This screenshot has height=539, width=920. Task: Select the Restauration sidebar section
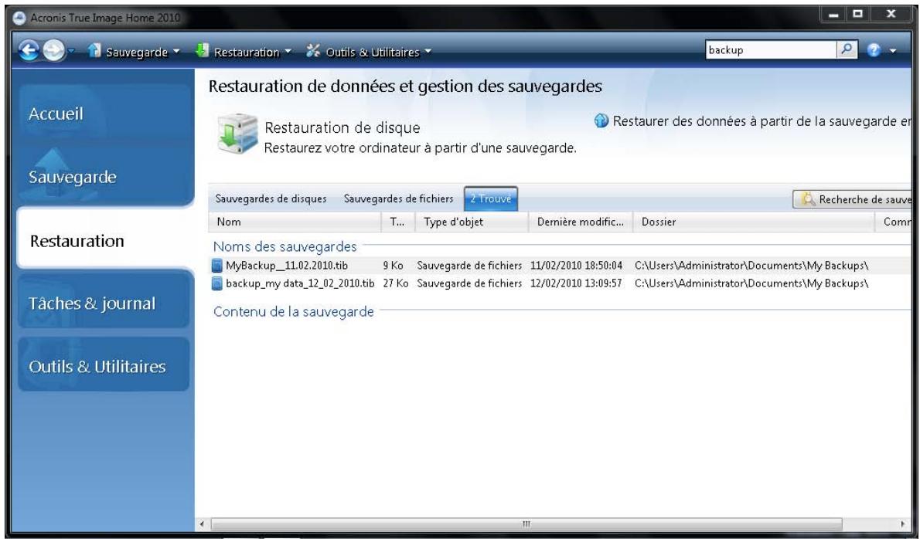tap(106, 240)
